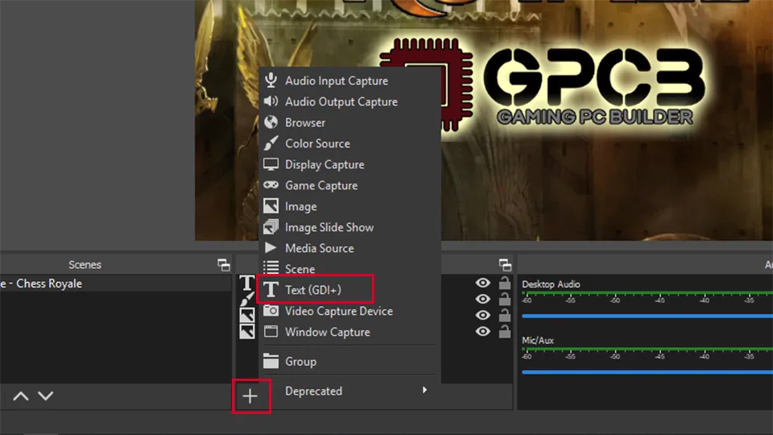Viewport: 773px width, 435px height.
Task: Toggle the lock on the first source
Action: pyautogui.click(x=504, y=283)
